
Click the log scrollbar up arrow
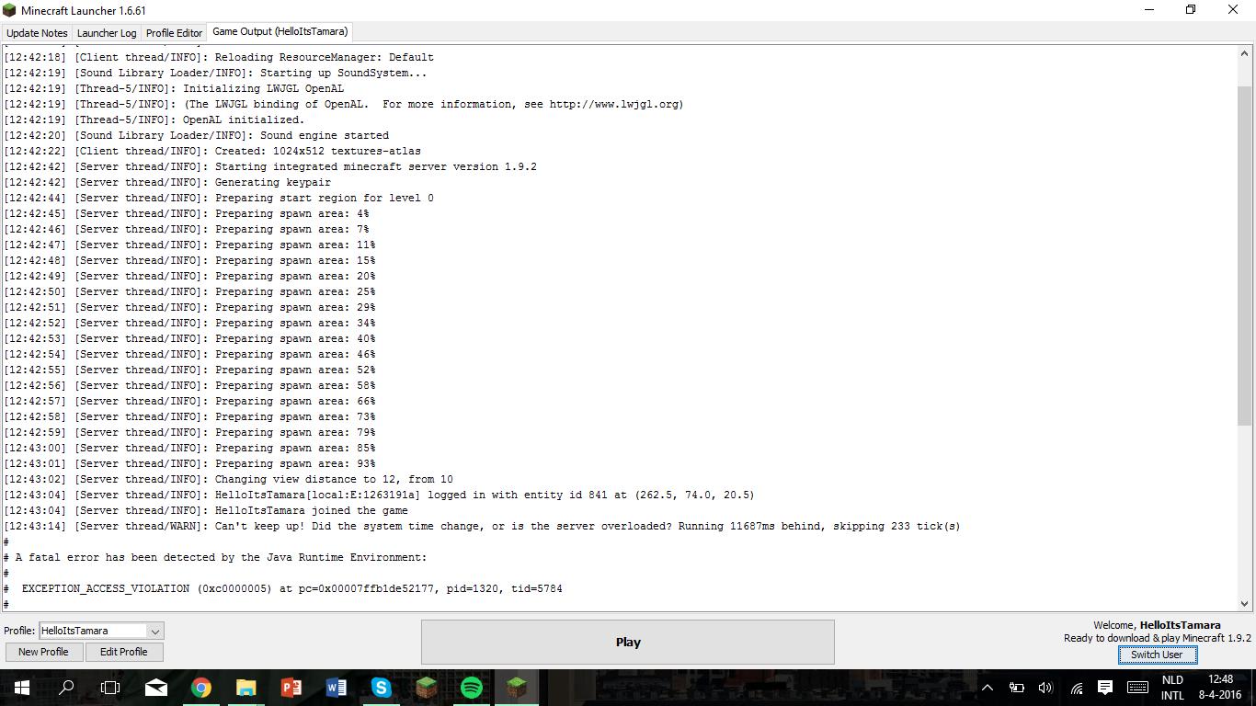tap(1246, 53)
